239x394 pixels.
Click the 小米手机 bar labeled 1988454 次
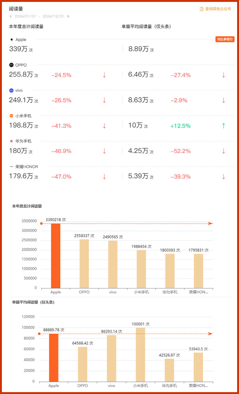(x=141, y=269)
